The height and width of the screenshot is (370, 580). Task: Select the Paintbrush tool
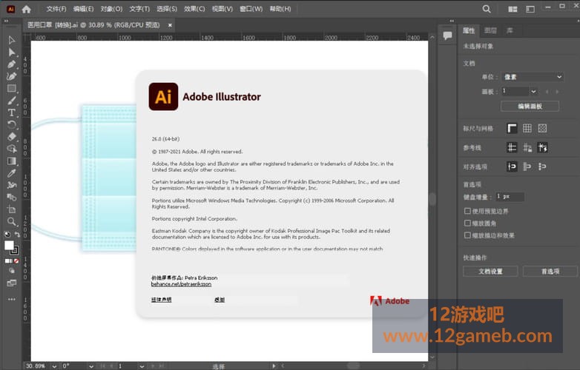tap(11, 101)
